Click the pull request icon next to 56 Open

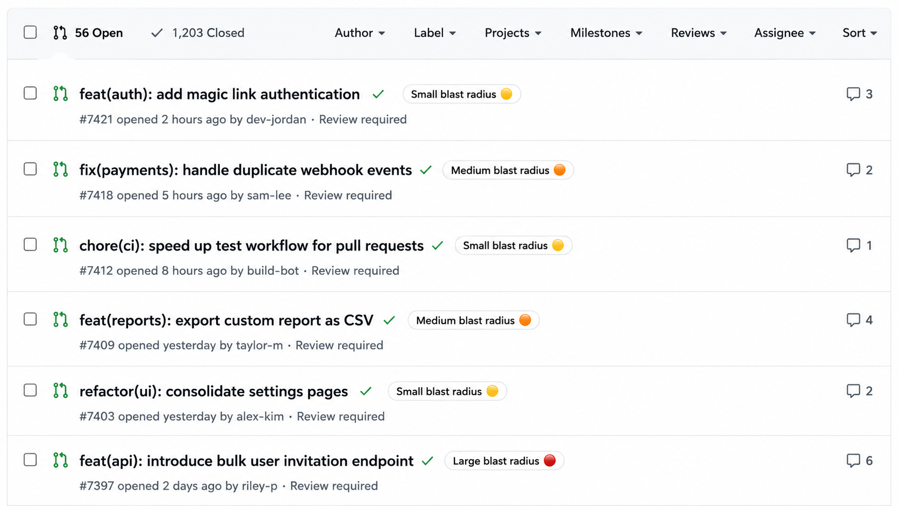pyautogui.click(x=60, y=33)
